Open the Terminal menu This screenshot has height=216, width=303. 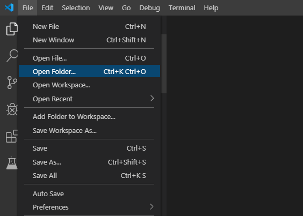pyautogui.click(x=182, y=8)
